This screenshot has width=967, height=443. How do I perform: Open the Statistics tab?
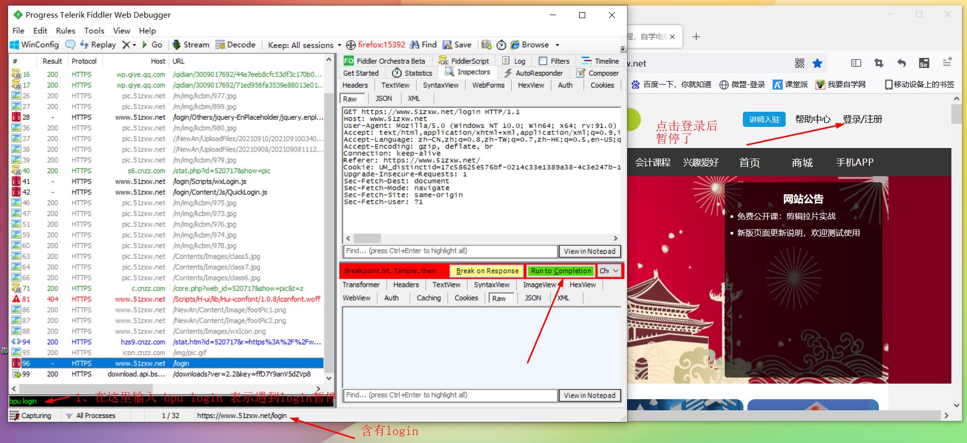tap(412, 73)
